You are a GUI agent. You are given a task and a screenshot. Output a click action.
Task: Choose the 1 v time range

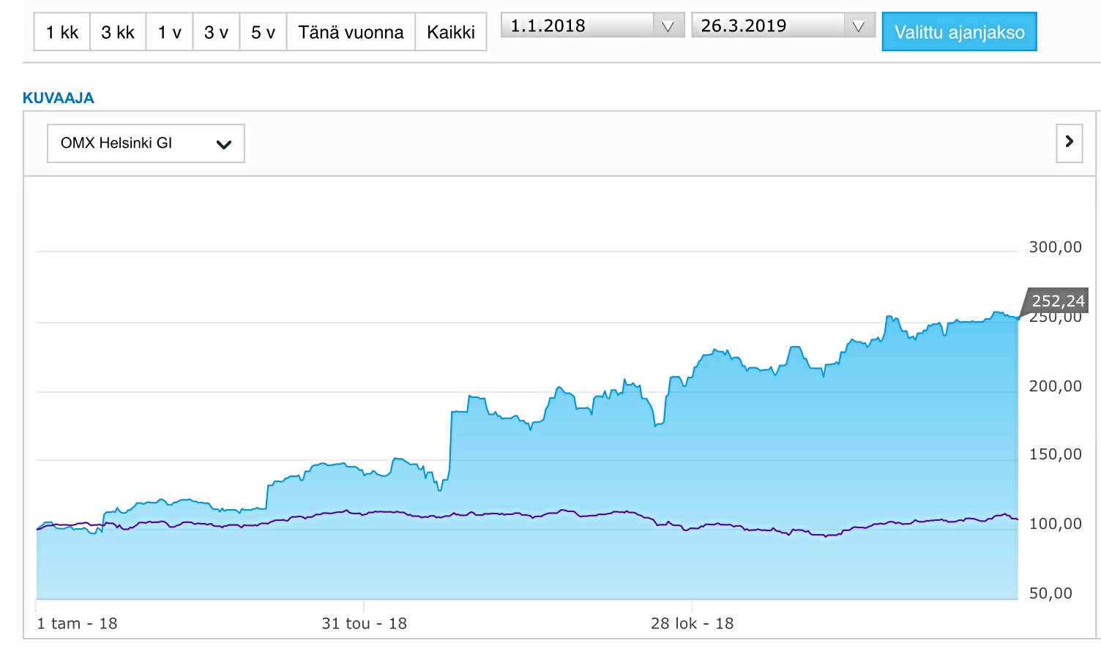[x=169, y=32]
